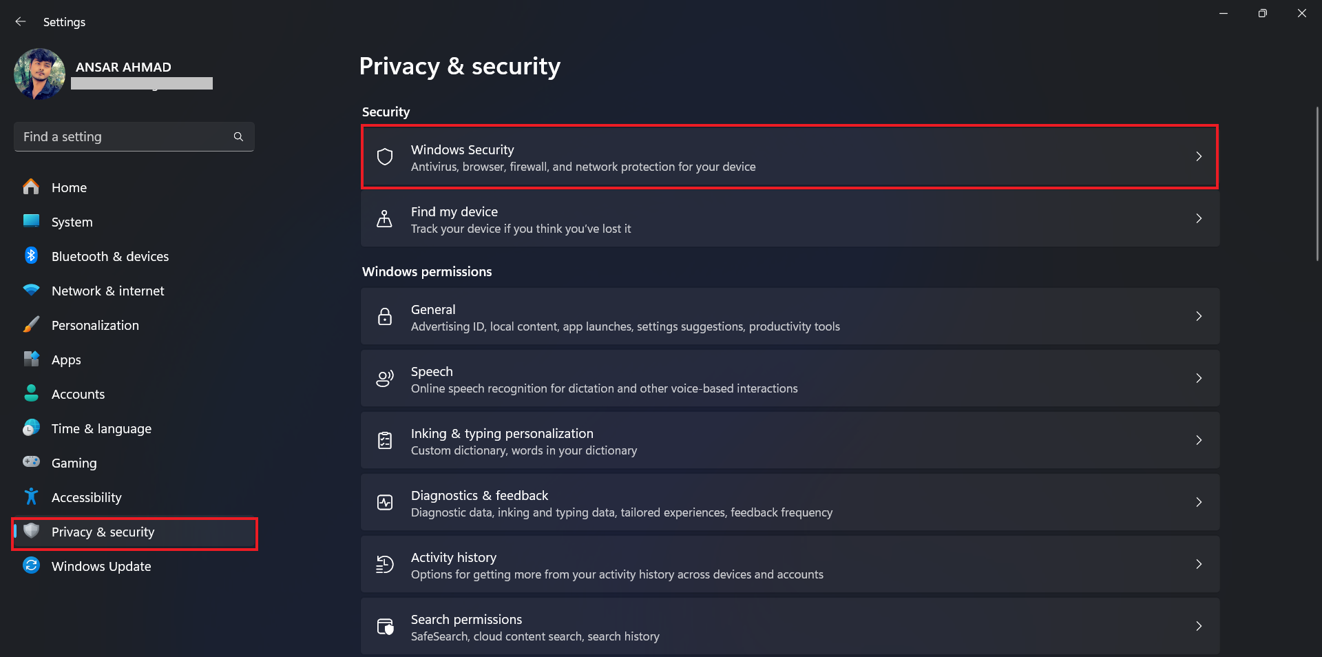Image resolution: width=1322 pixels, height=657 pixels.
Task: Click the Bluetooth sidebar icon
Action: 31,255
